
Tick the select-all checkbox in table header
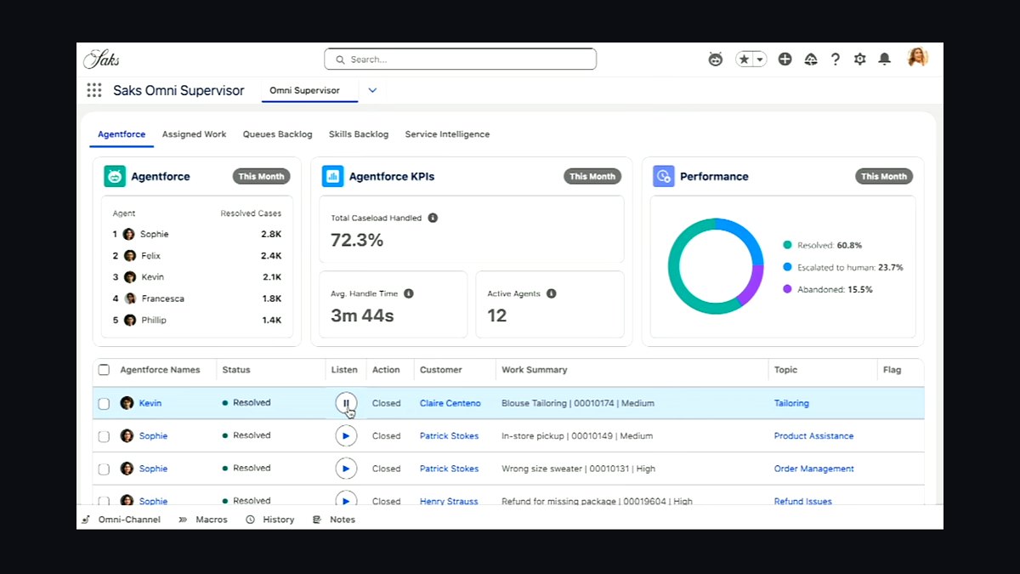[x=104, y=370]
